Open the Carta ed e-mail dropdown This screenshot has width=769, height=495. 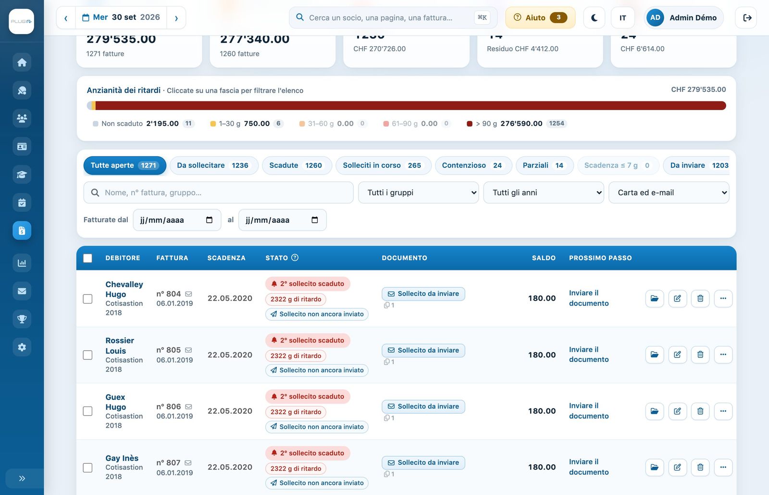(x=669, y=192)
